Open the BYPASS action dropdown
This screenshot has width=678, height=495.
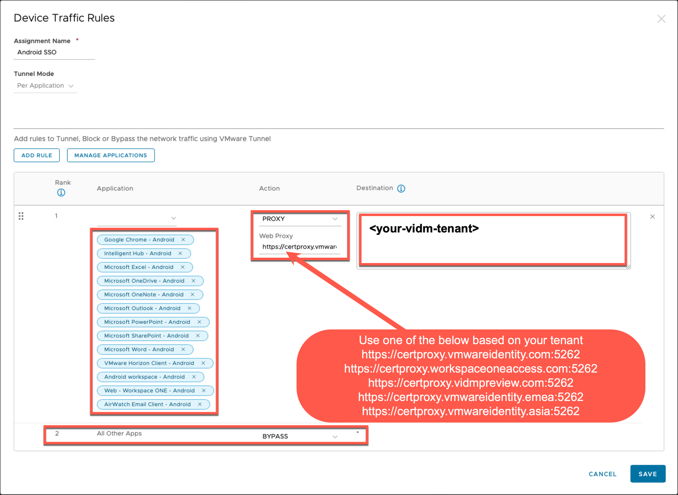pos(300,436)
